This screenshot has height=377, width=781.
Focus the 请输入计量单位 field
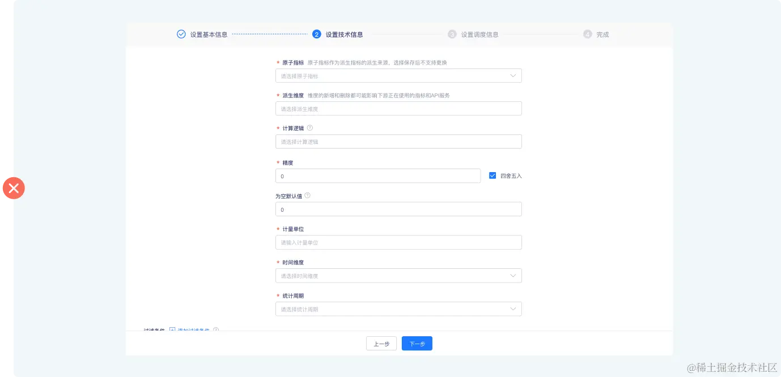tap(398, 242)
